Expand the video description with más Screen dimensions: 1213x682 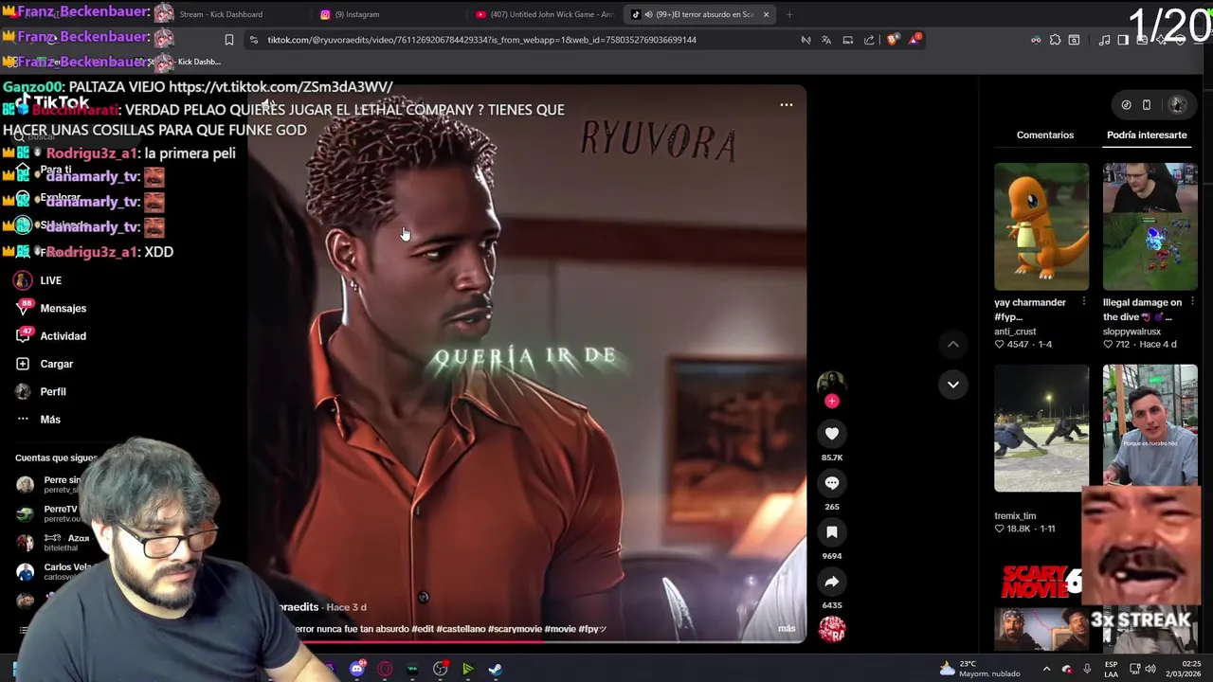[787, 628]
